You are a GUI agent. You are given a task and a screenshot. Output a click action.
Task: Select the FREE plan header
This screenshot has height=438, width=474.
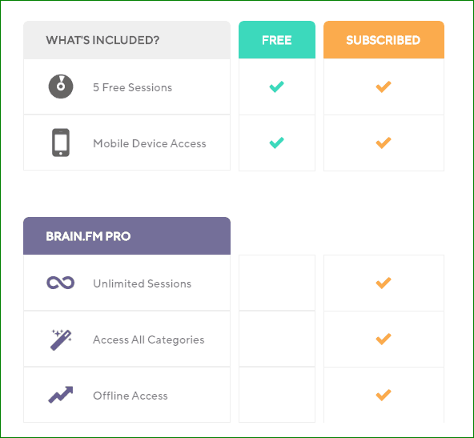click(x=277, y=39)
